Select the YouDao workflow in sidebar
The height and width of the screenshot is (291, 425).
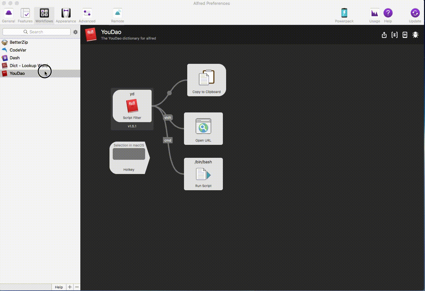point(40,74)
